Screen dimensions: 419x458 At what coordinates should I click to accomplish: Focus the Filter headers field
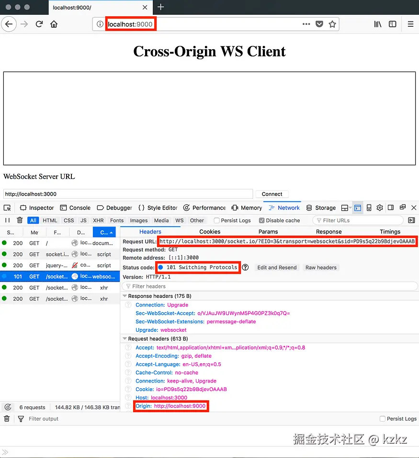270,286
